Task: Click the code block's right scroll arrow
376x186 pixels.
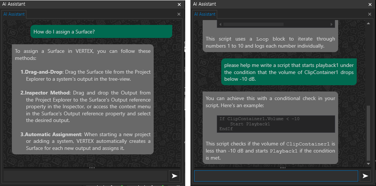Action: coord(331,25)
